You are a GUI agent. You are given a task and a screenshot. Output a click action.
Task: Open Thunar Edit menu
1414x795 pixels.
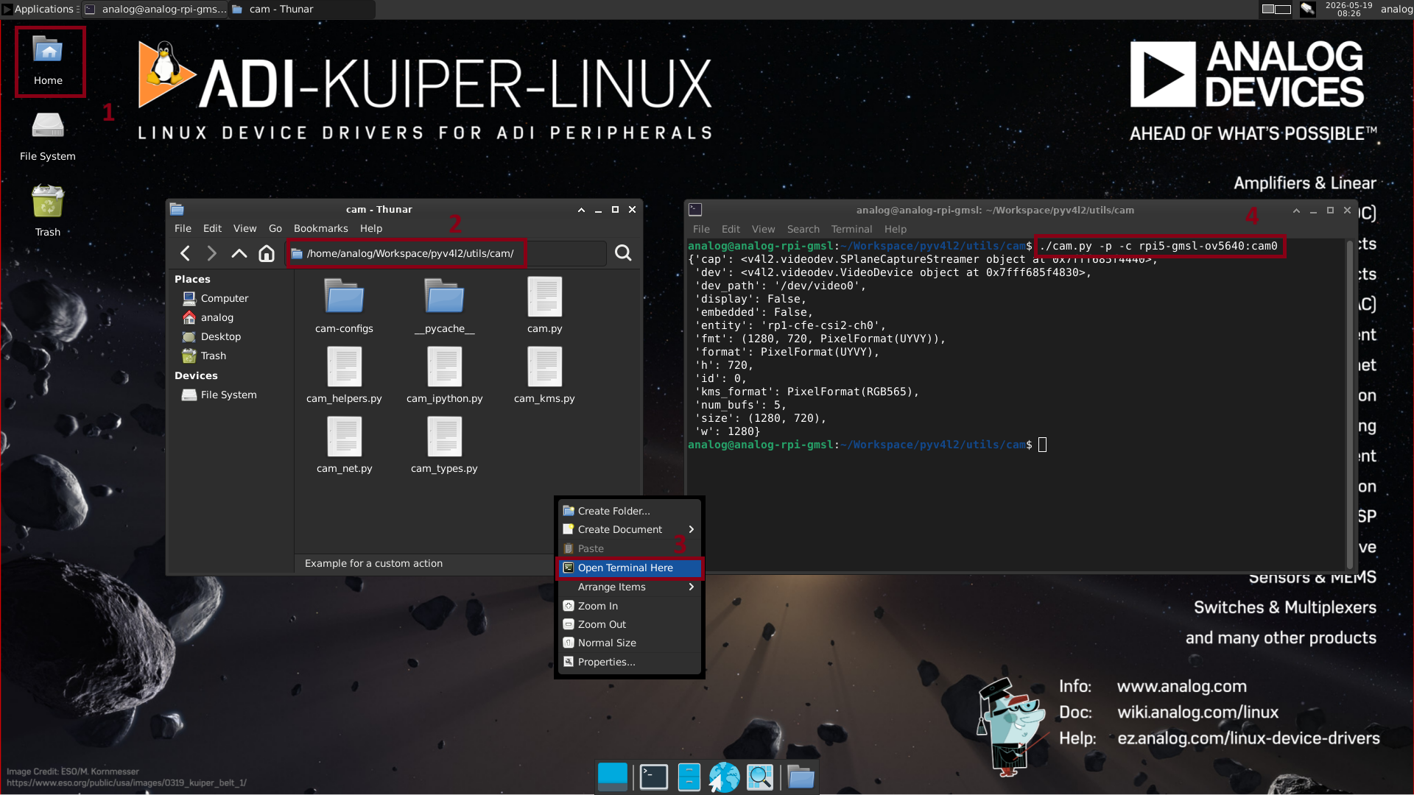click(212, 228)
